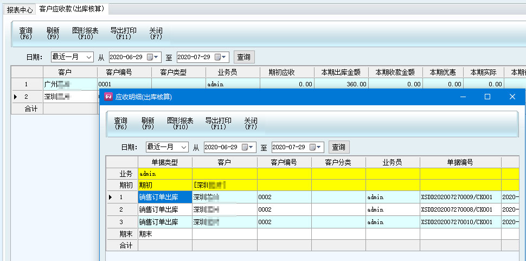Click the 本期收款金额 column header
The height and width of the screenshot is (261, 526).
(395, 72)
